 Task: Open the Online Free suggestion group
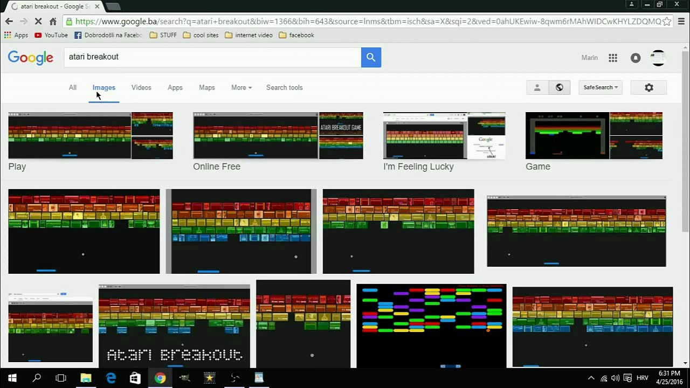[278, 142]
